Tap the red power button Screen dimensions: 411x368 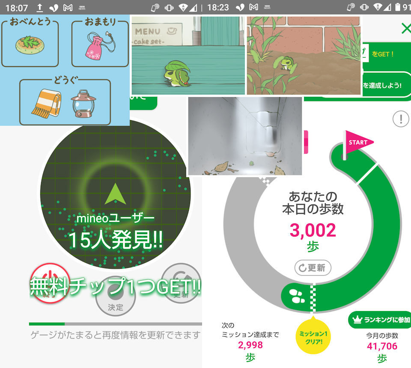pyautogui.click(x=50, y=283)
